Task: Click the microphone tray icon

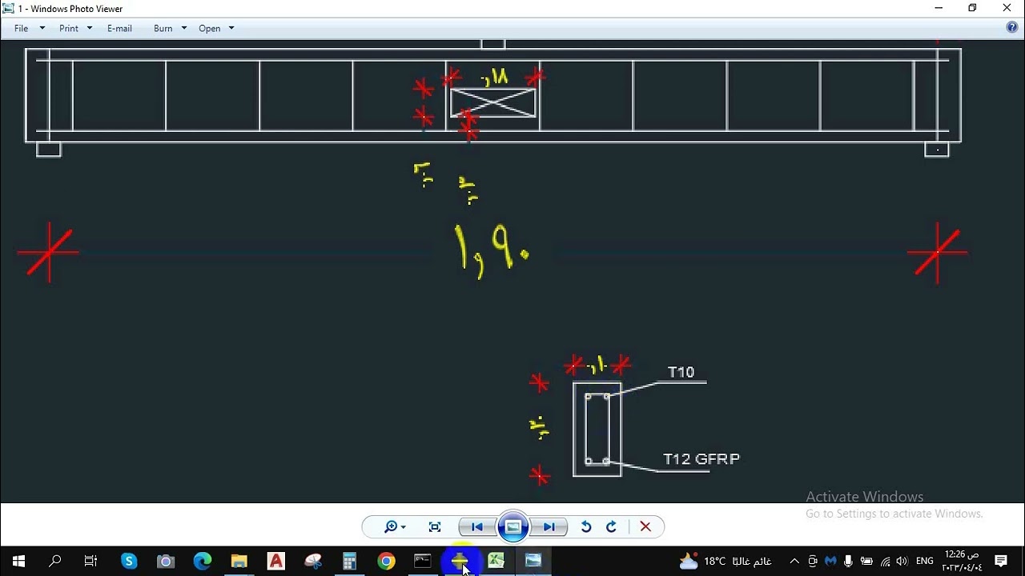Action: 848,562
